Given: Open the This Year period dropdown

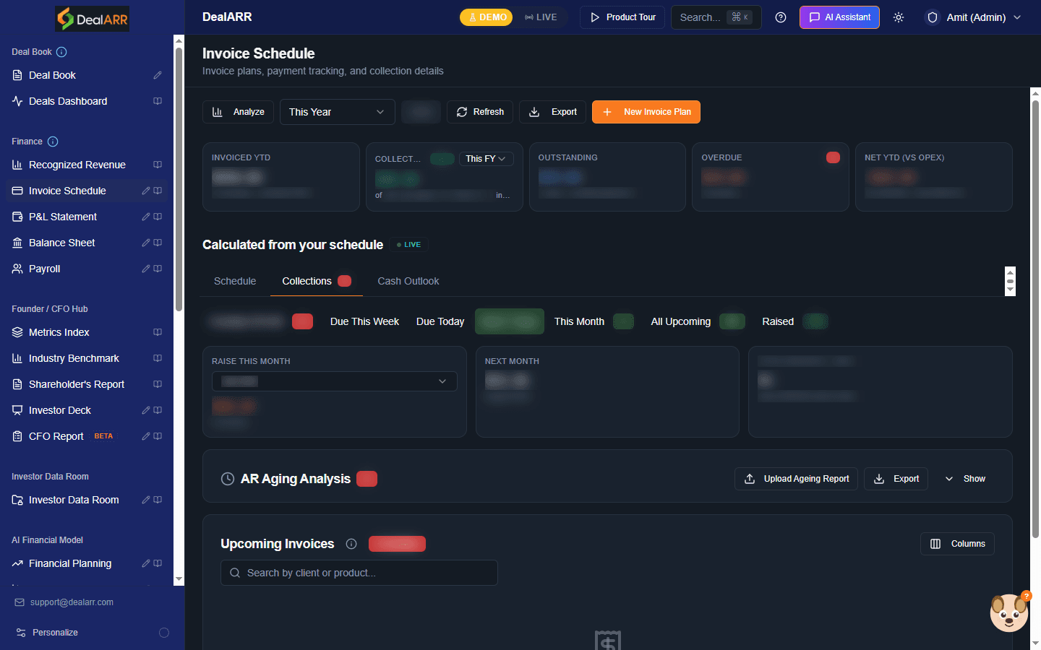Looking at the screenshot, I should 337,112.
